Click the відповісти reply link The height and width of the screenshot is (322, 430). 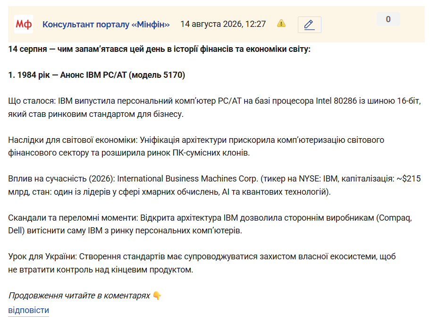[28, 310]
